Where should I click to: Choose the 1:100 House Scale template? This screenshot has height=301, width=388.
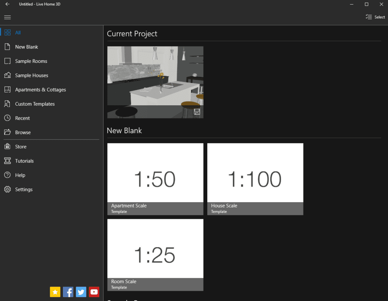pyautogui.click(x=255, y=179)
